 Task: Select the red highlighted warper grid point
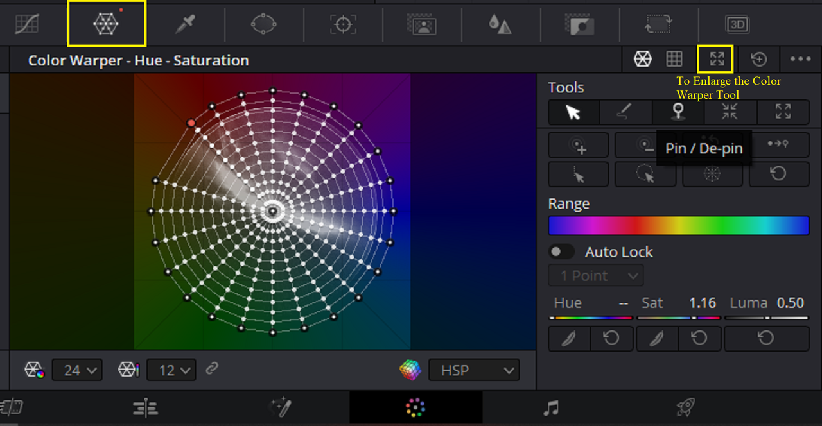(x=191, y=123)
